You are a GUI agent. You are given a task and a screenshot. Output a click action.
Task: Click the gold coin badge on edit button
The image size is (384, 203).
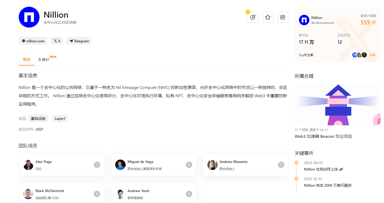(x=248, y=12)
